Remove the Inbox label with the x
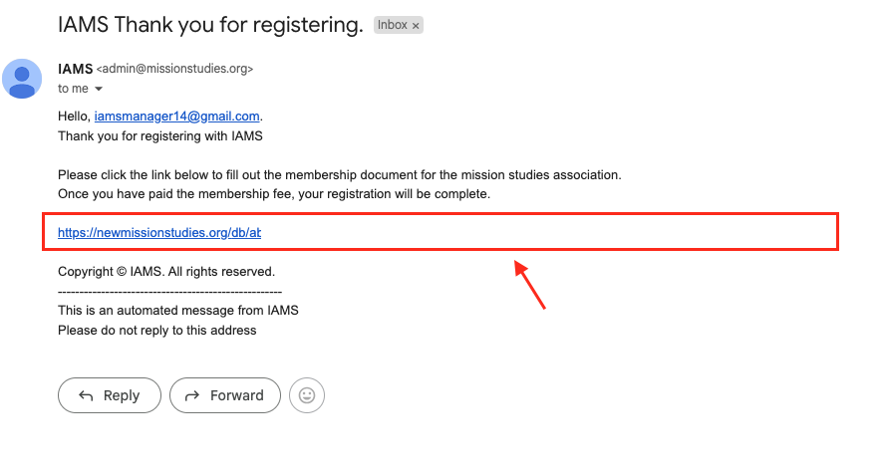Viewport: 882px width, 476px height. coord(416,26)
